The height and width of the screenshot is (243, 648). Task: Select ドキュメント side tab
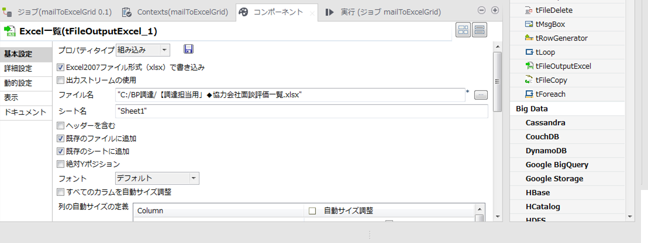pyautogui.click(x=26, y=112)
